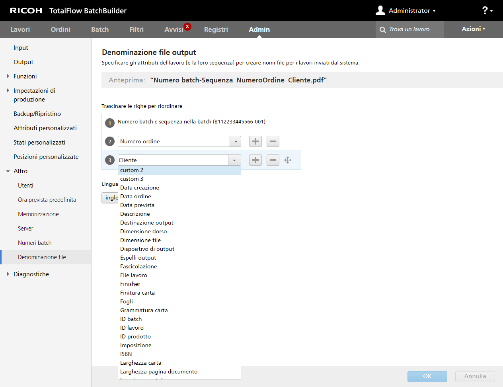Screen dimensions: 503x387
Task: Collapse the Altro section
Action: pyautogui.click(x=8, y=171)
